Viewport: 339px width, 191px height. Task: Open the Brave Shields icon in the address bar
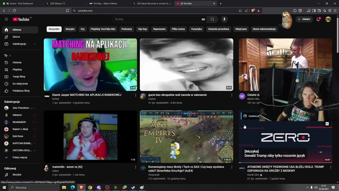point(253,11)
